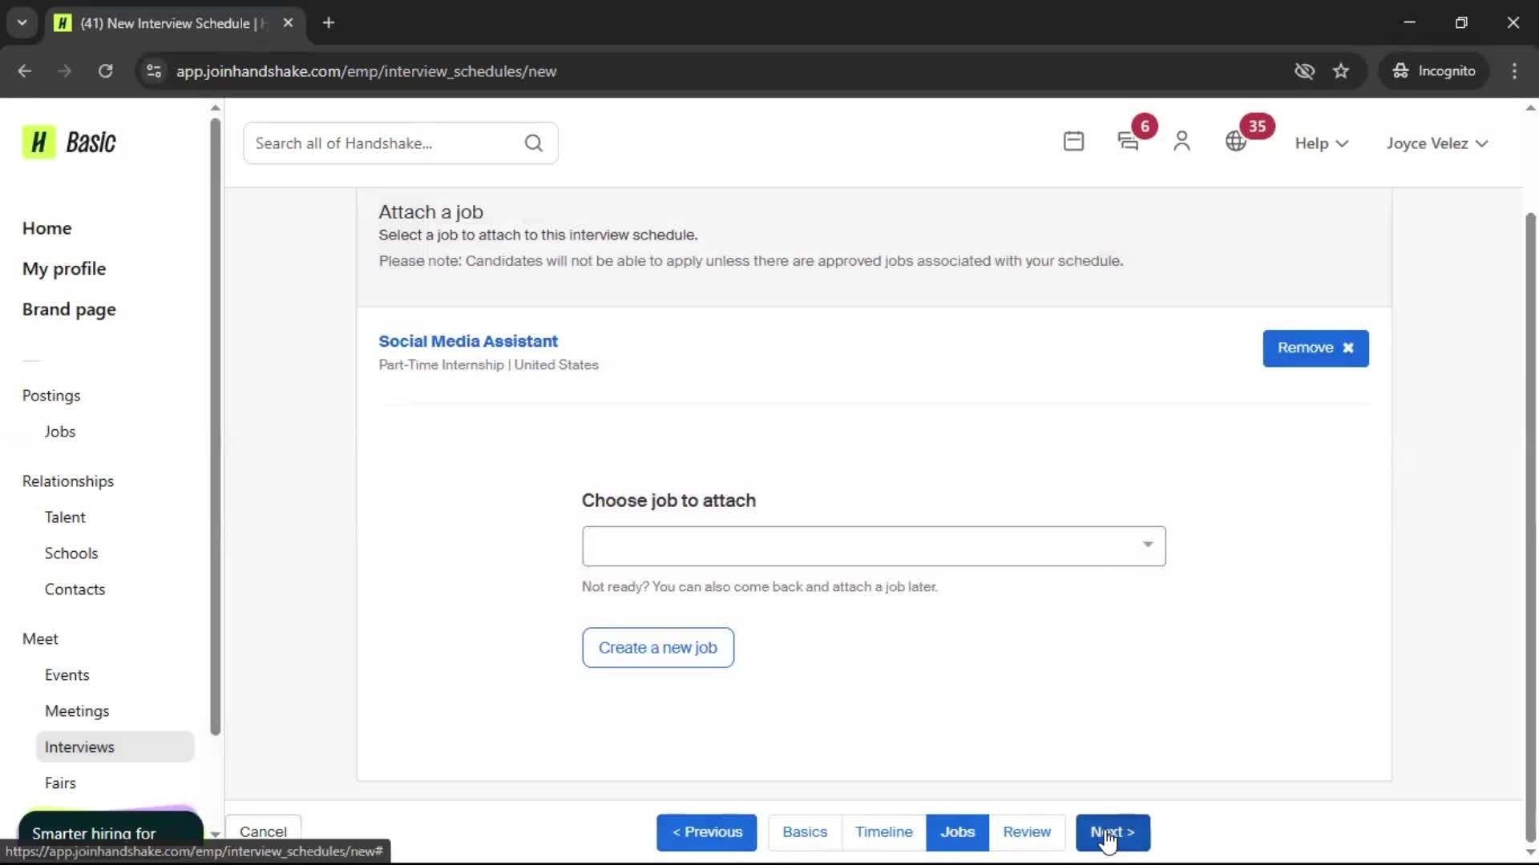Image resolution: width=1539 pixels, height=865 pixels.
Task: Open the Social Media Assistant job link
Action: (468, 341)
